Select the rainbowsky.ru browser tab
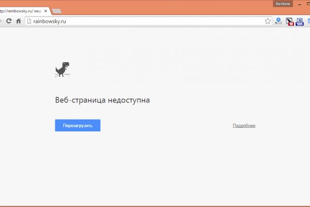 coord(21,10)
